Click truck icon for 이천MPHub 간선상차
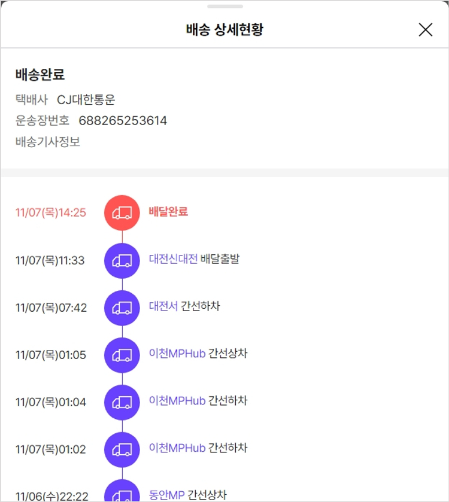449x502 pixels. click(x=122, y=355)
